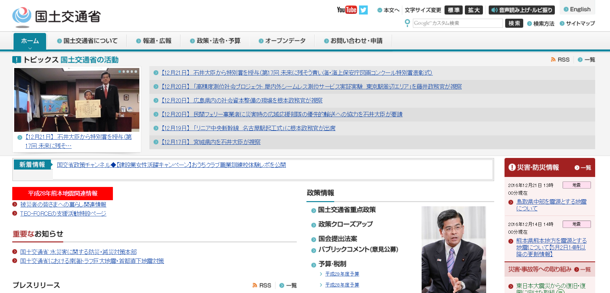Select the last slideshow dot indicator

(x=136, y=72)
